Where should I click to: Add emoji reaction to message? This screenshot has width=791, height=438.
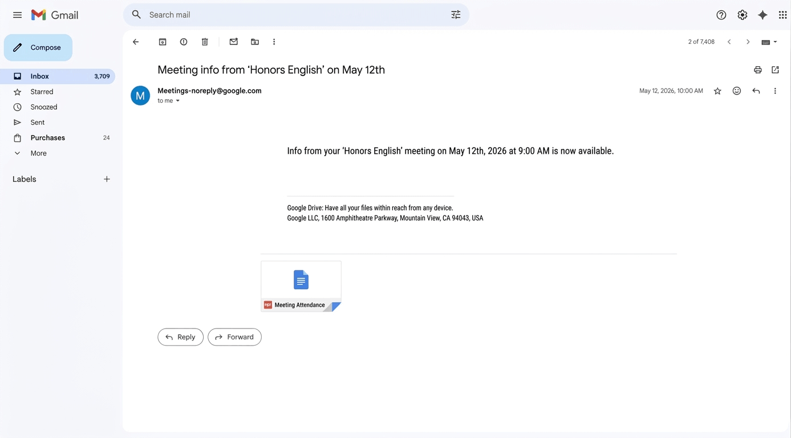pyautogui.click(x=737, y=91)
